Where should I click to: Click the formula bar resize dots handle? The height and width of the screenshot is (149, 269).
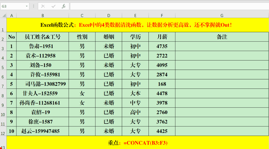pyautogui.click(x=34, y=6)
